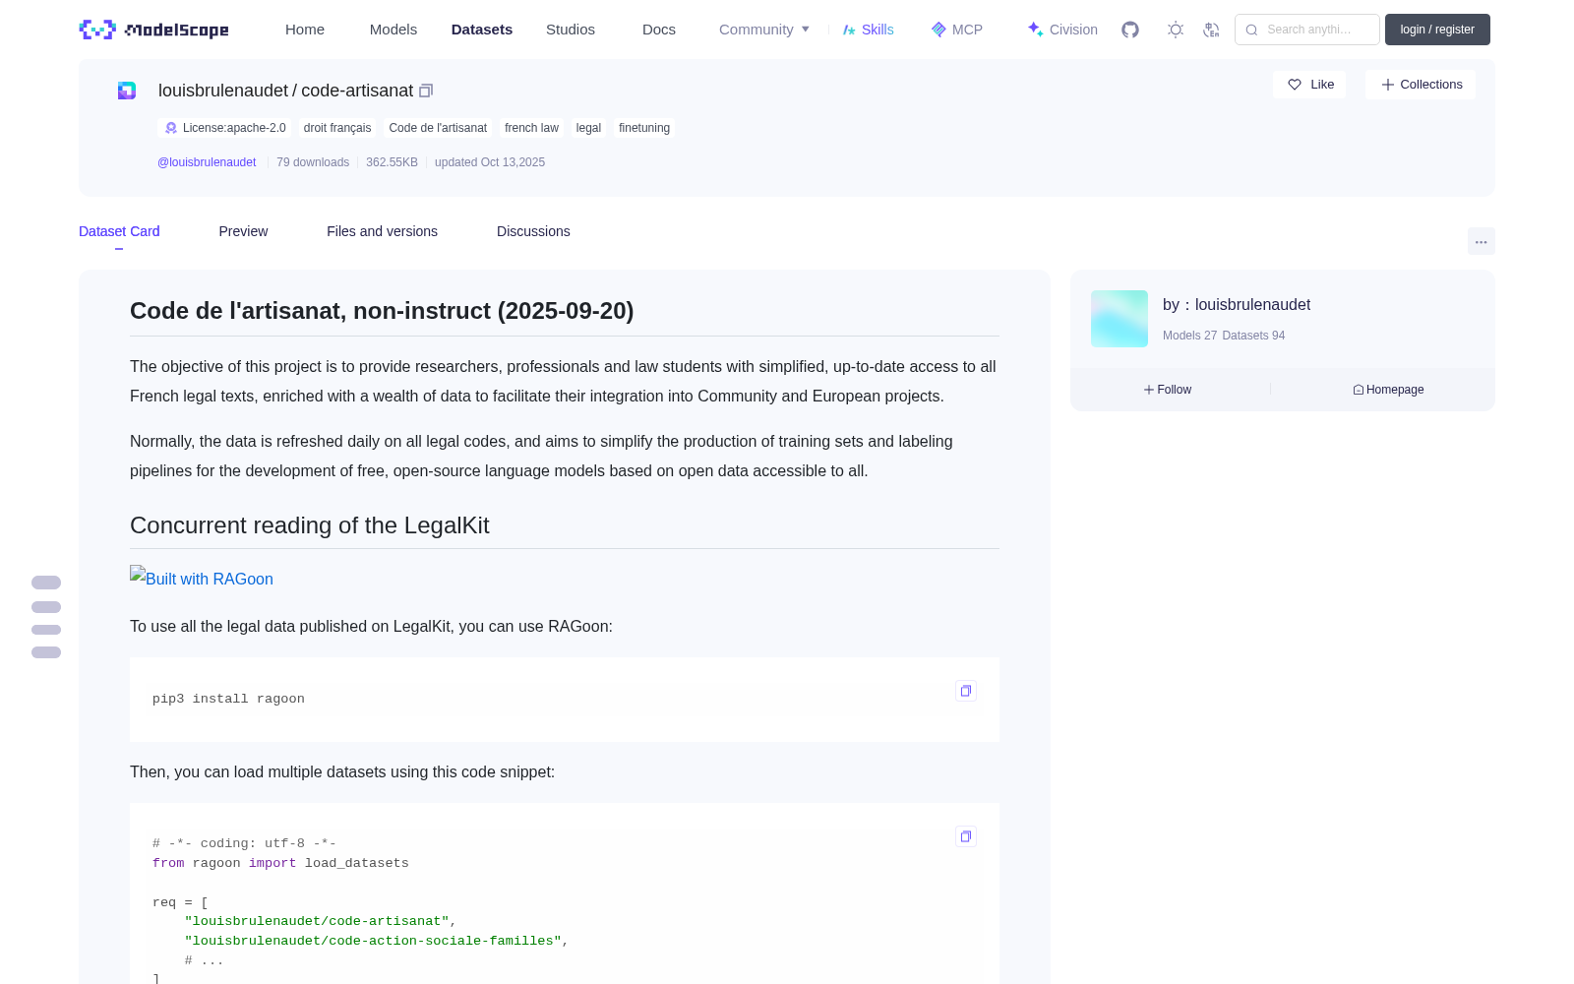Open the Studios navigation item
The image size is (1574, 984).
tap(571, 30)
